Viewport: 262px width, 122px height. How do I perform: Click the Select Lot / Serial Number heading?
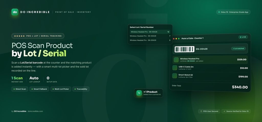(142, 27)
